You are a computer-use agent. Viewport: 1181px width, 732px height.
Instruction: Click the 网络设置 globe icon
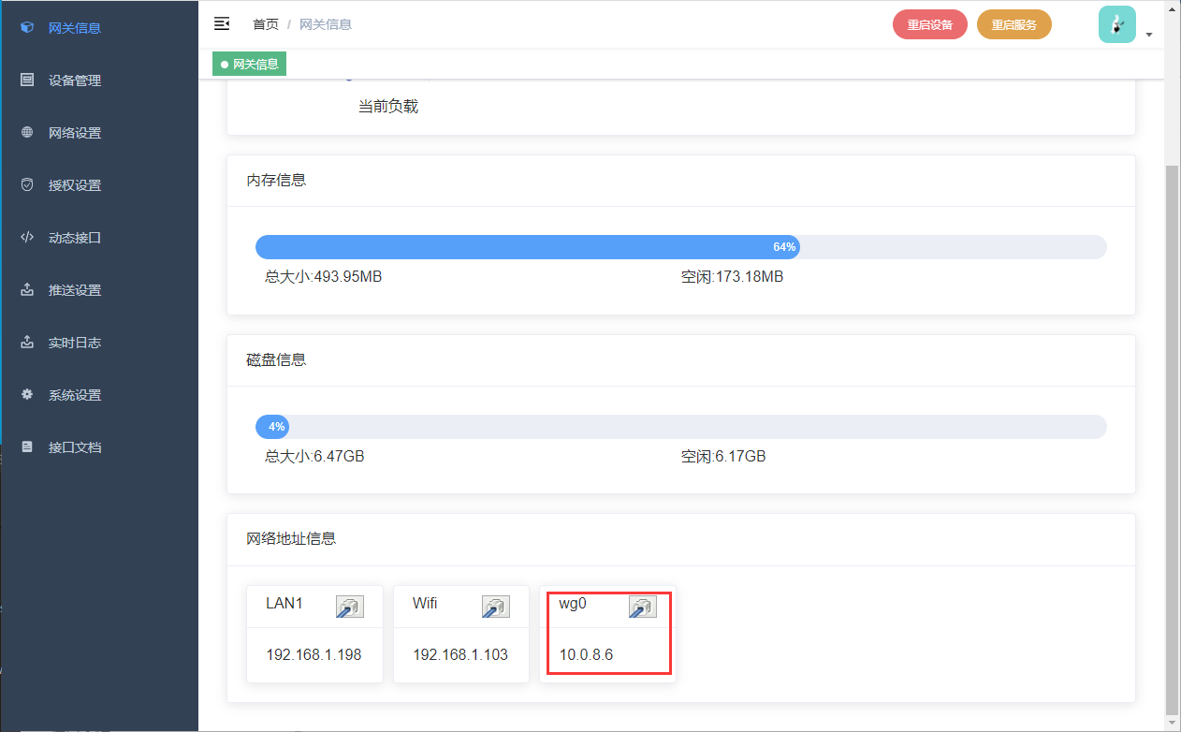[x=27, y=133]
